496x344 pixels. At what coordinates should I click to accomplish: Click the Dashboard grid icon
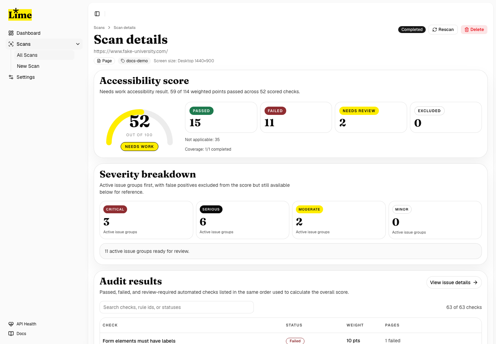11,33
